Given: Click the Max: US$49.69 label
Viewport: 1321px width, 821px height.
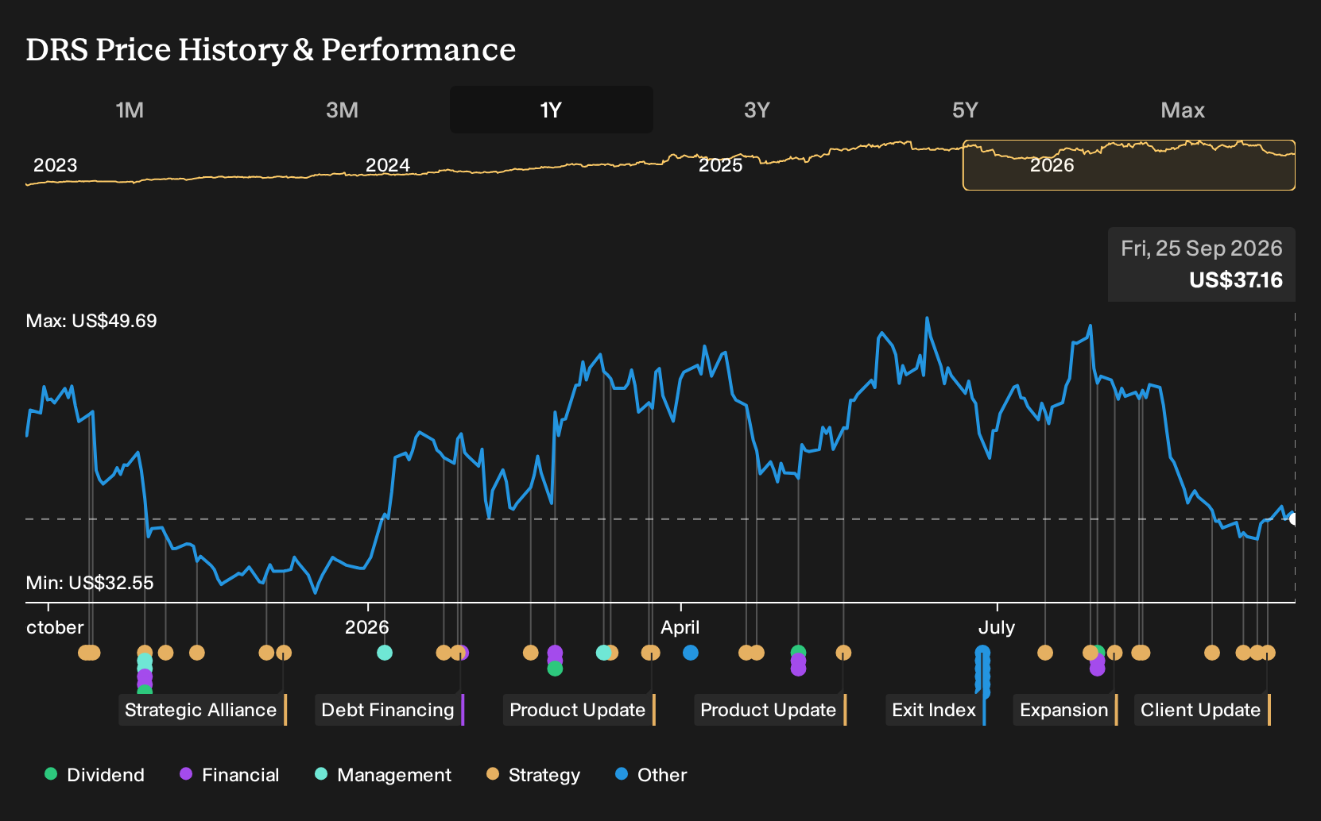Looking at the screenshot, I should pyautogui.click(x=91, y=321).
